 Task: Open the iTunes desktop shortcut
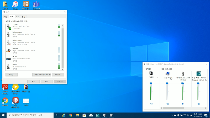point(15,5)
